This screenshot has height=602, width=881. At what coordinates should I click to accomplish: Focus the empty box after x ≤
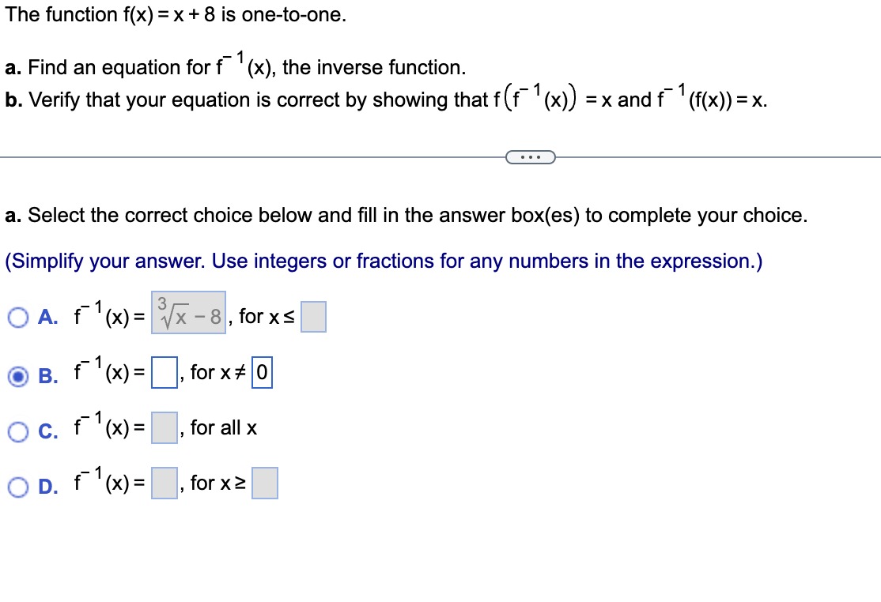(x=313, y=317)
